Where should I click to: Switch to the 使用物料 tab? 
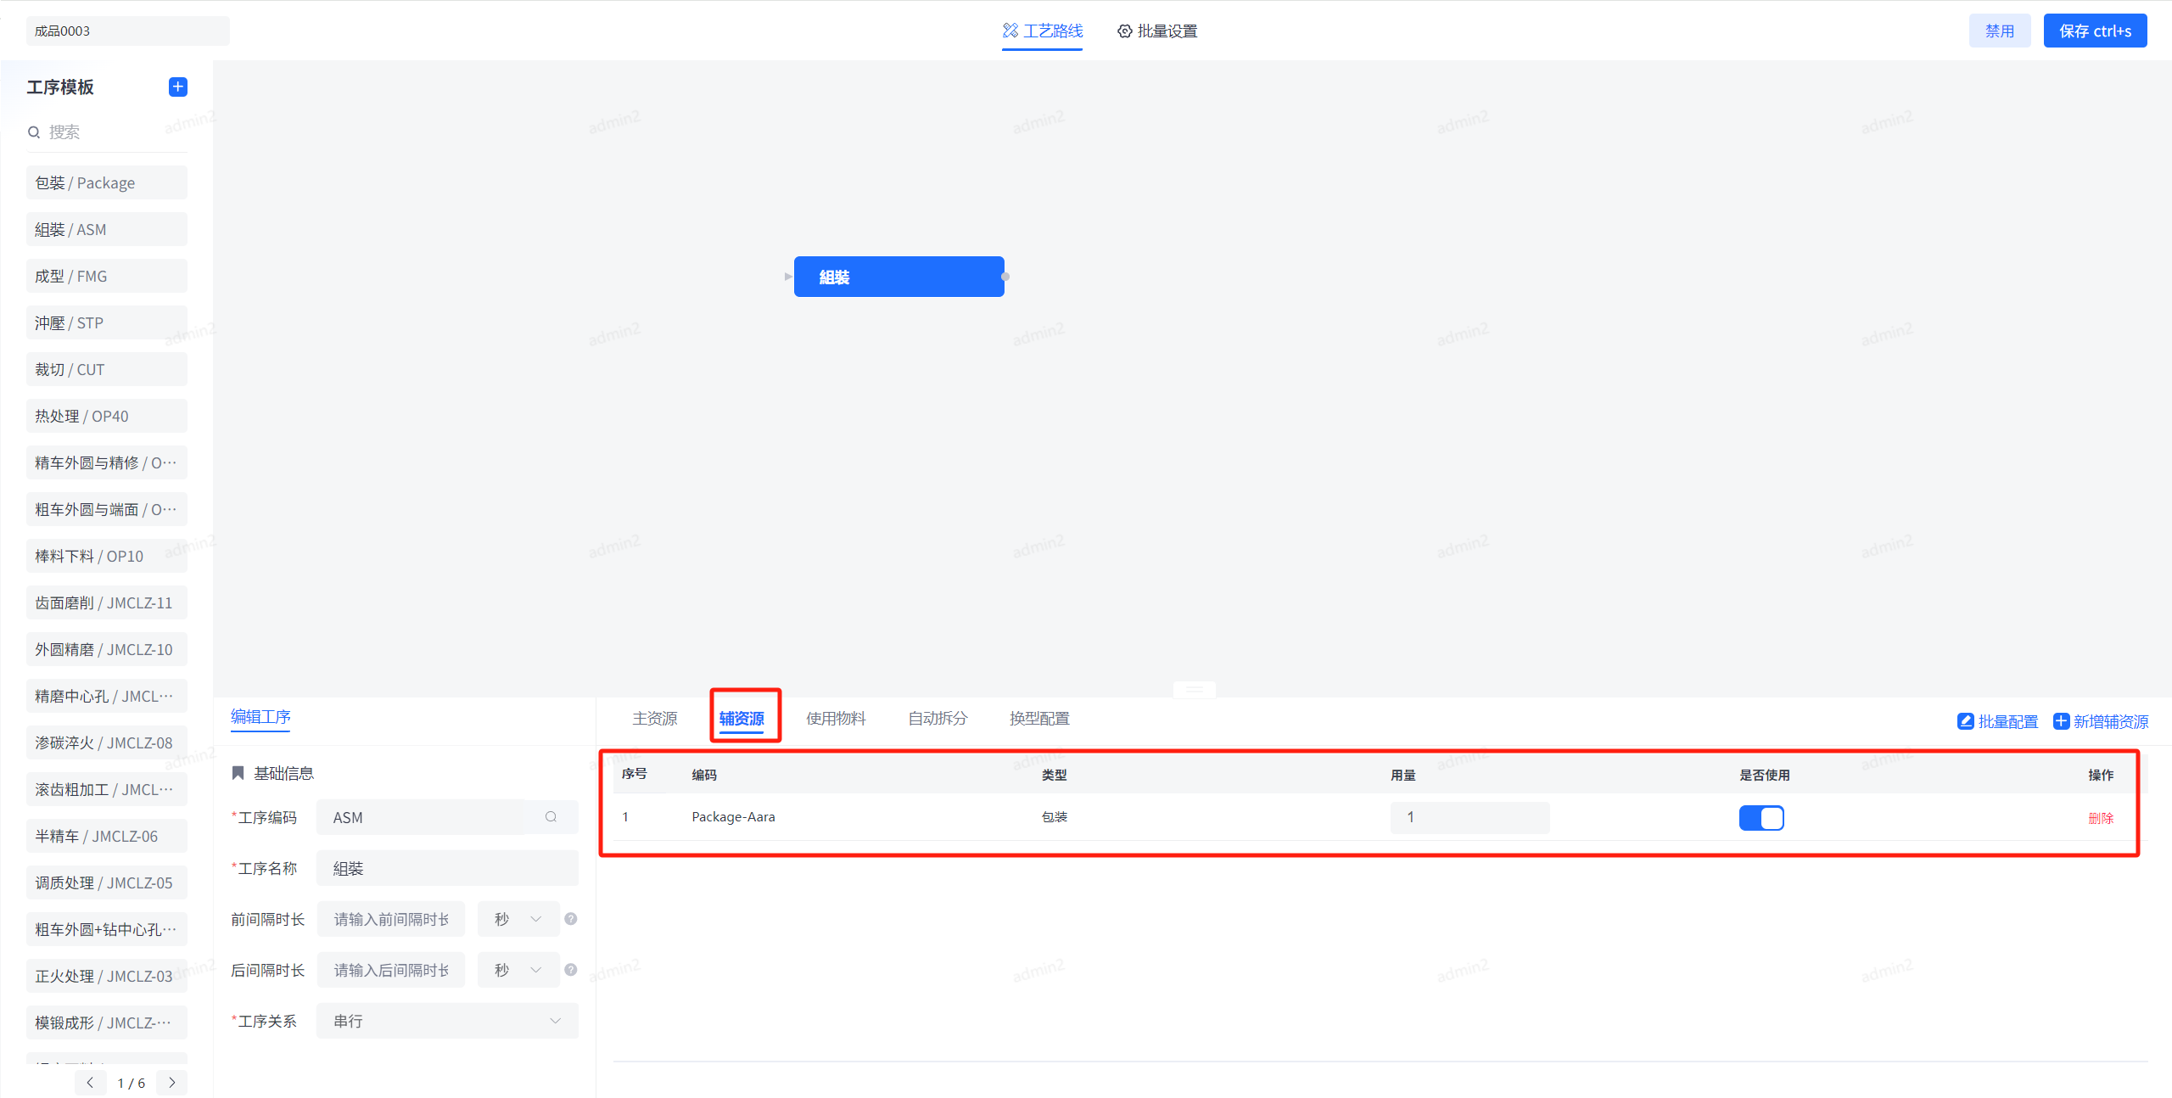(x=836, y=719)
